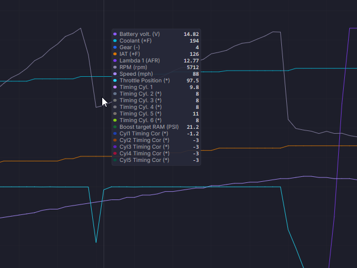Click the Cyl4 Timing Cor red dot

point(115,154)
